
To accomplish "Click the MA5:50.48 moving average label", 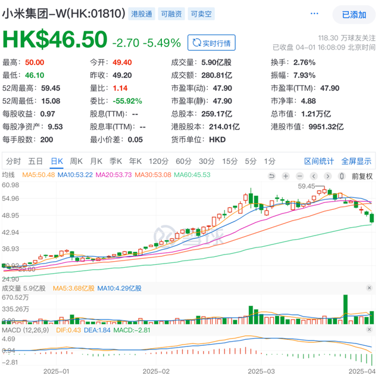I will point(38,175).
